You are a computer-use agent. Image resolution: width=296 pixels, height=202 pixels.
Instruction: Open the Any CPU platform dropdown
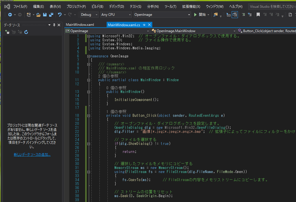click(116, 15)
